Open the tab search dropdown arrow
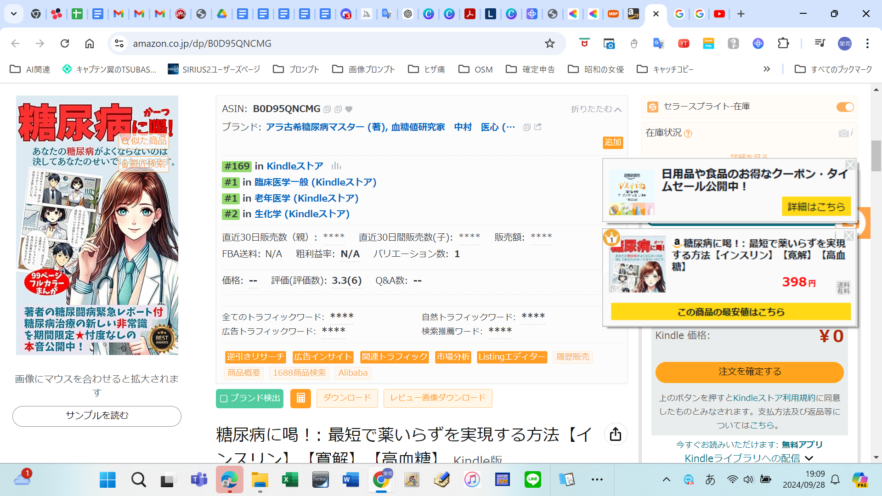The width and height of the screenshot is (882, 496). tap(14, 14)
